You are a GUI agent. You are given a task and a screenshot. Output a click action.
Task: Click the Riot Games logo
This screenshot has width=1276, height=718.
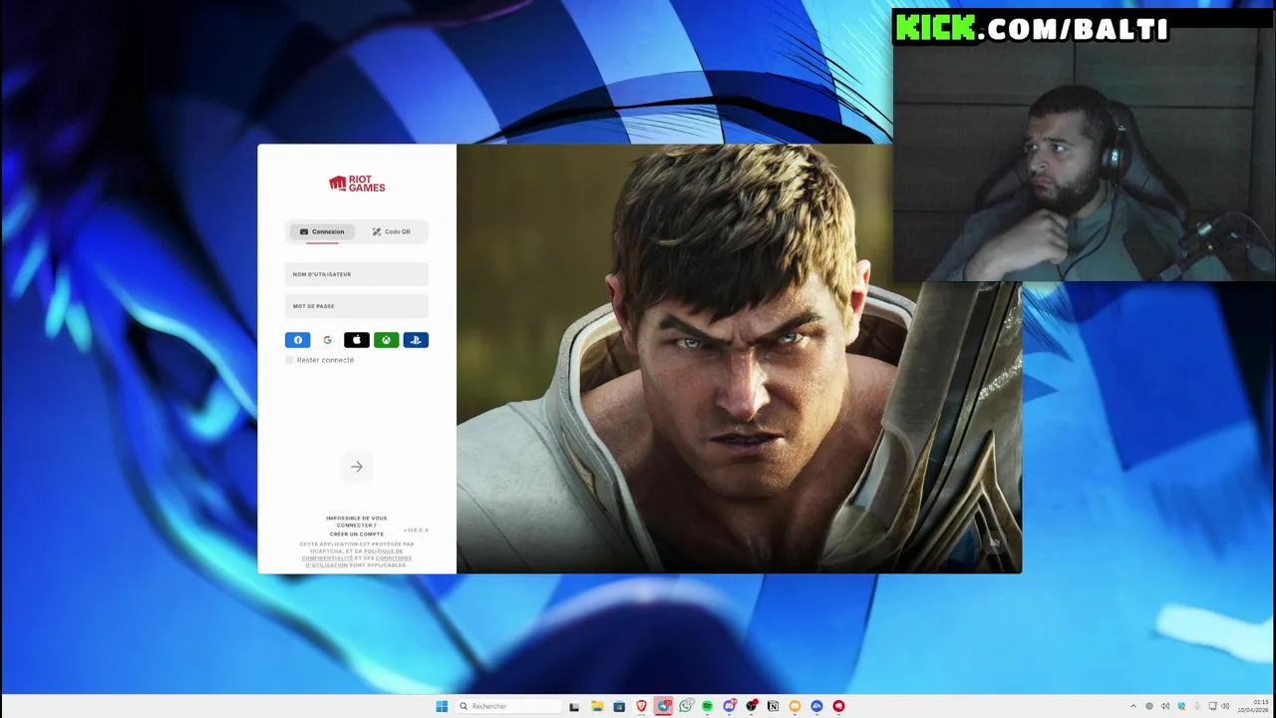coord(357,183)
